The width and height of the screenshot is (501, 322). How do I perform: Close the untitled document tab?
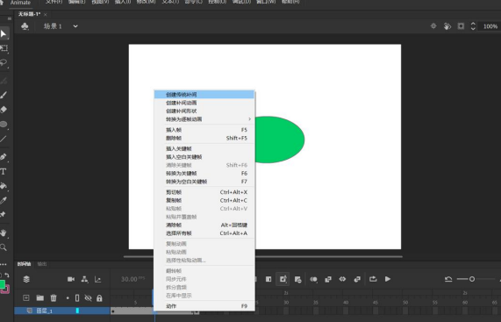pos(45,14)
